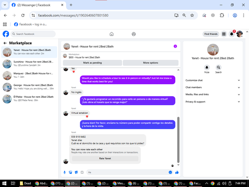
Task: Send a voice clip microphone icon
Action: [x=65, y=173]
